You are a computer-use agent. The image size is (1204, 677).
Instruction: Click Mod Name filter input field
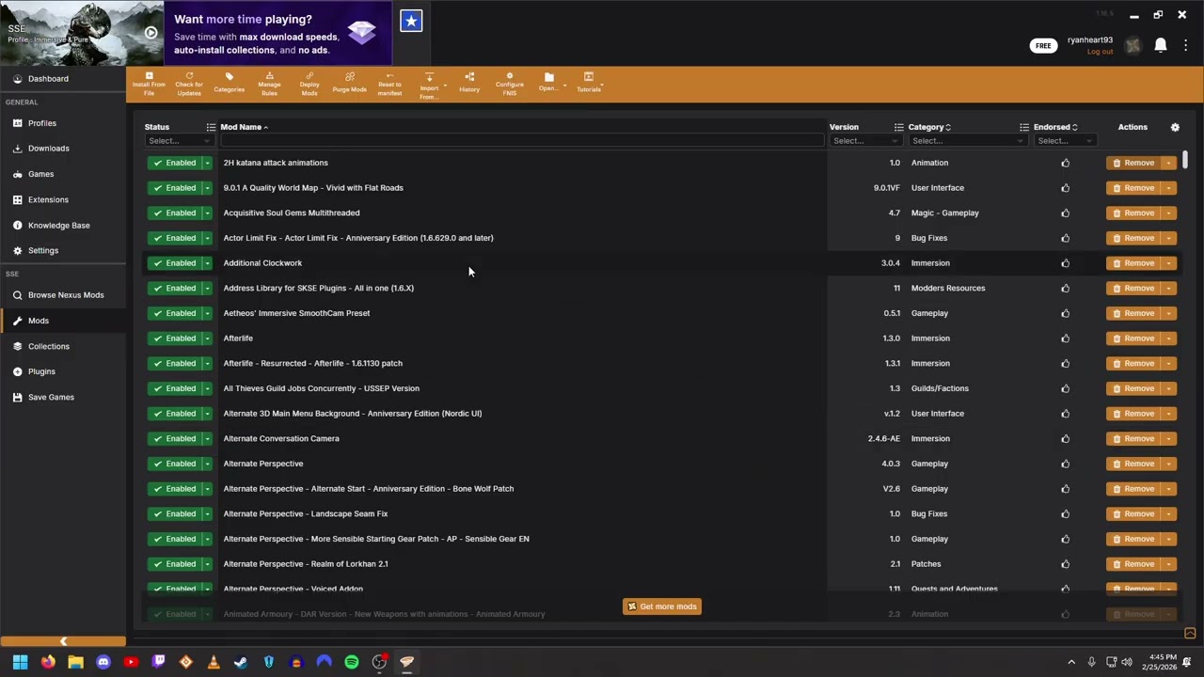pyautogui.click(x=522, y=141)
